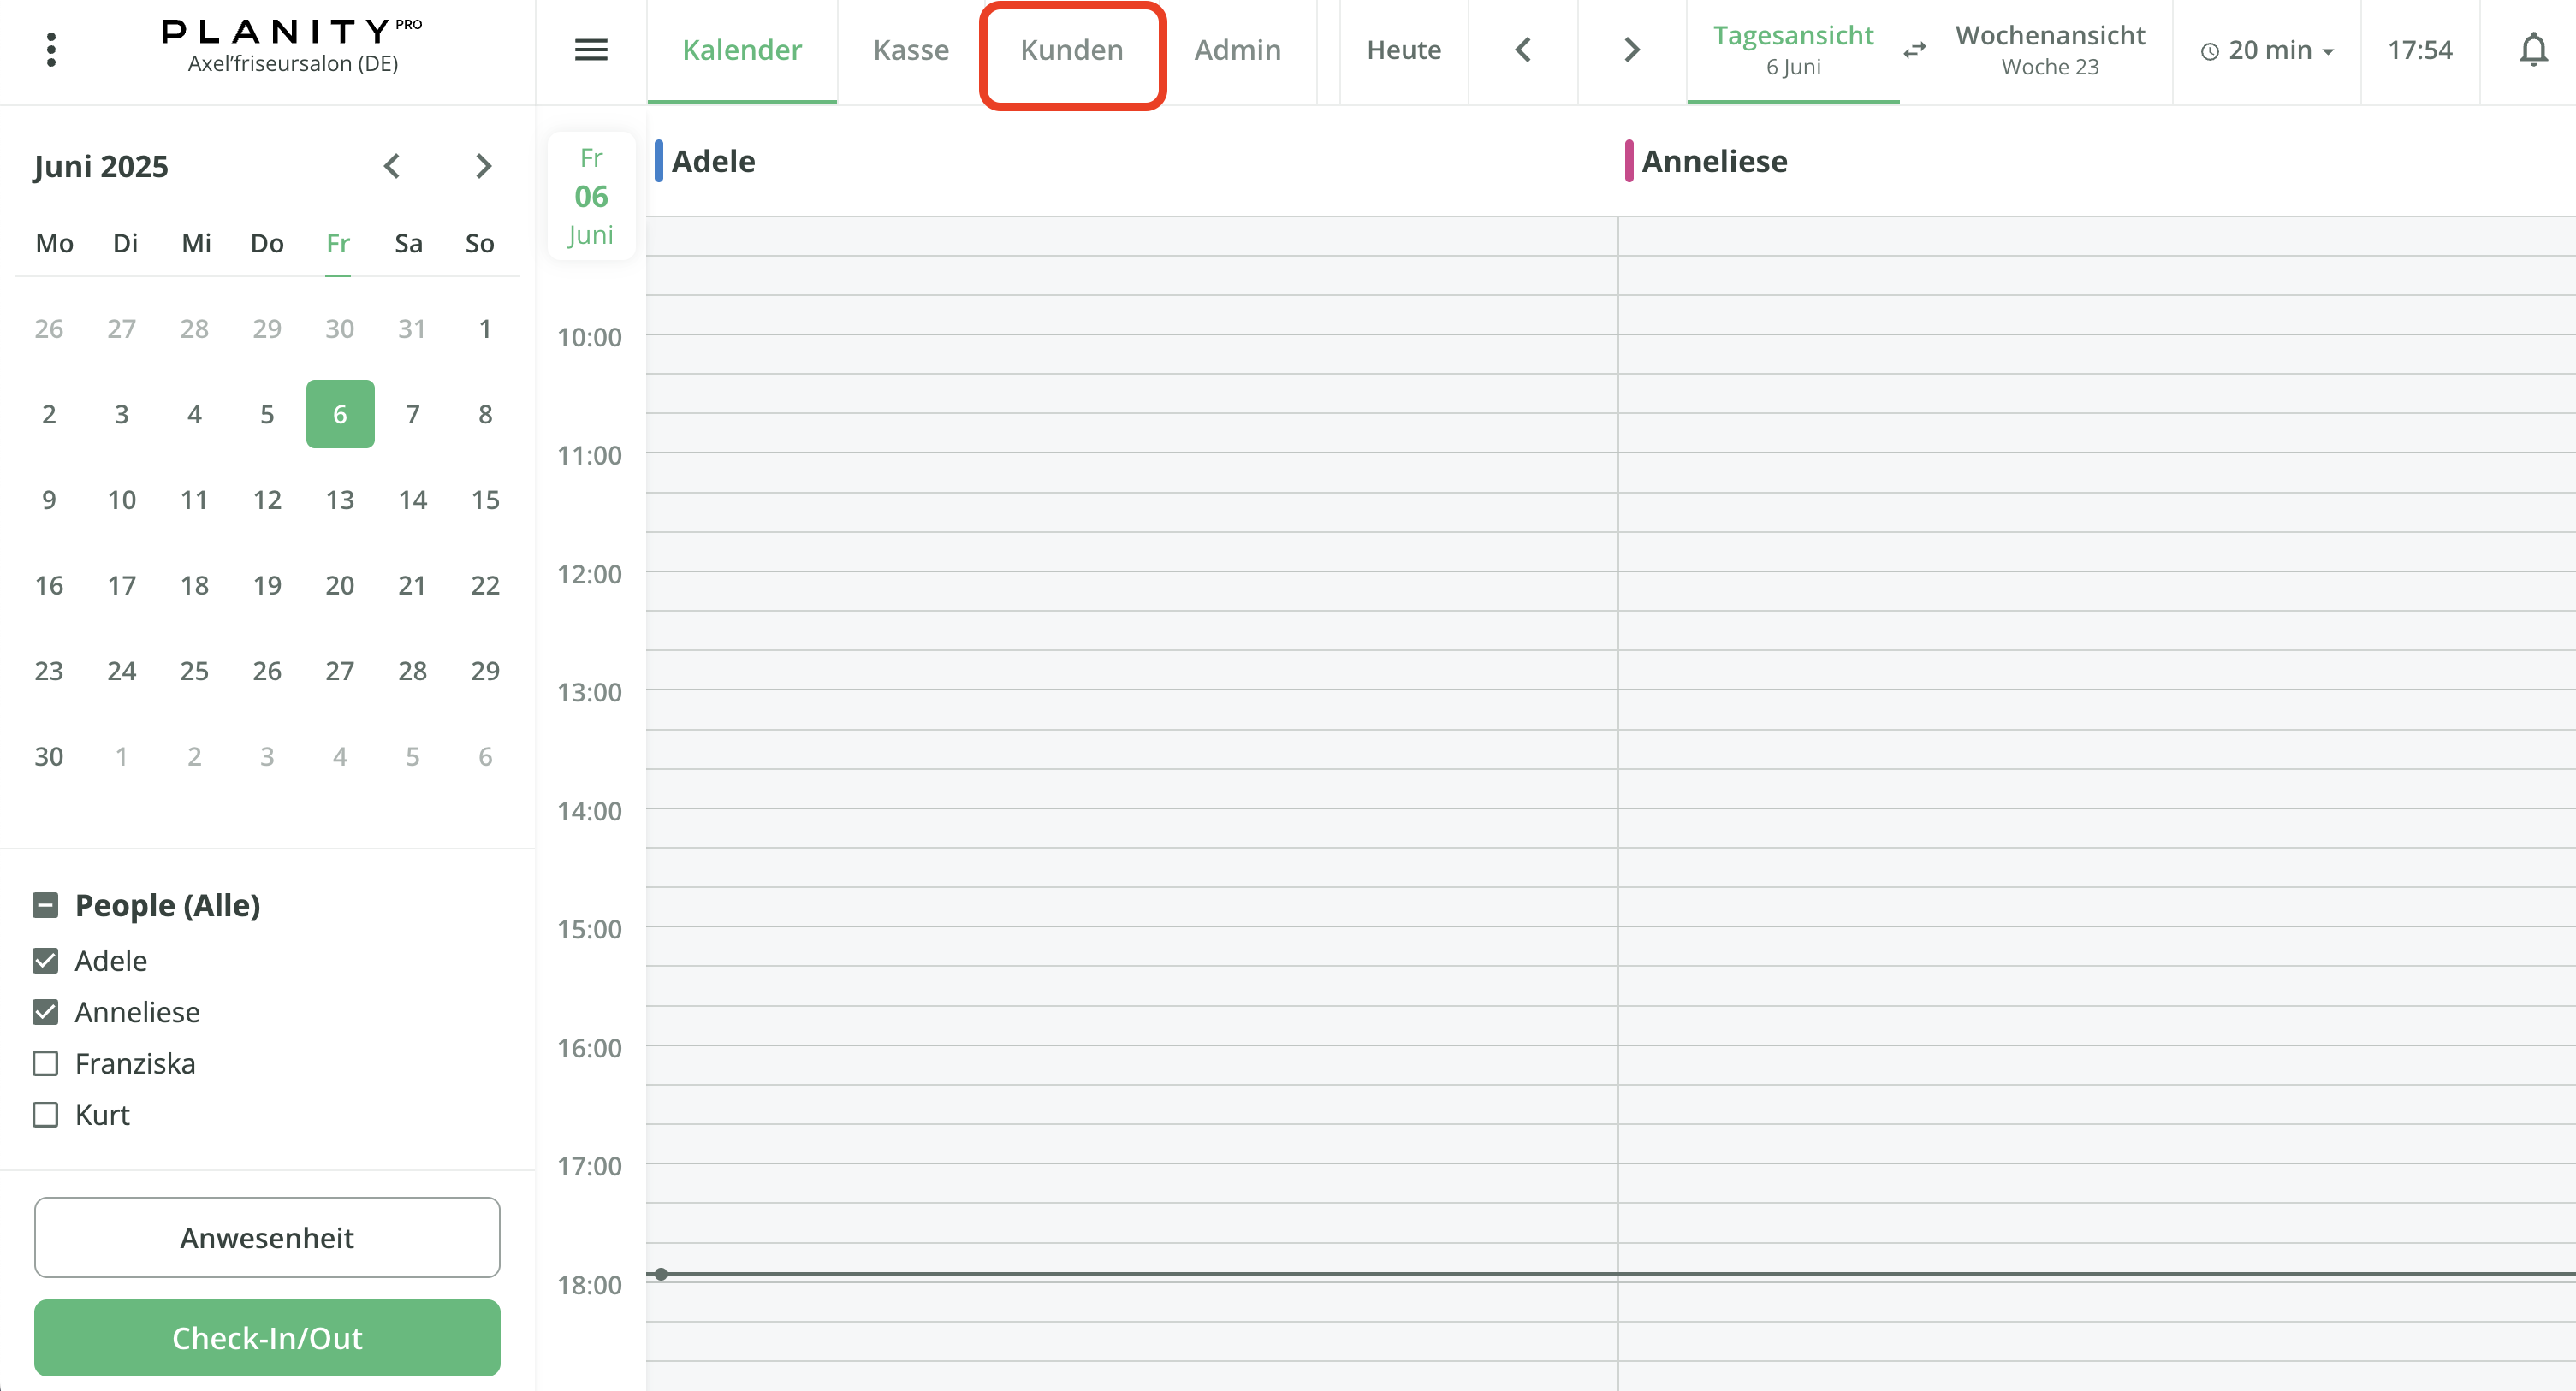Navigate to the next day with the right arrow

[1630, 49]
